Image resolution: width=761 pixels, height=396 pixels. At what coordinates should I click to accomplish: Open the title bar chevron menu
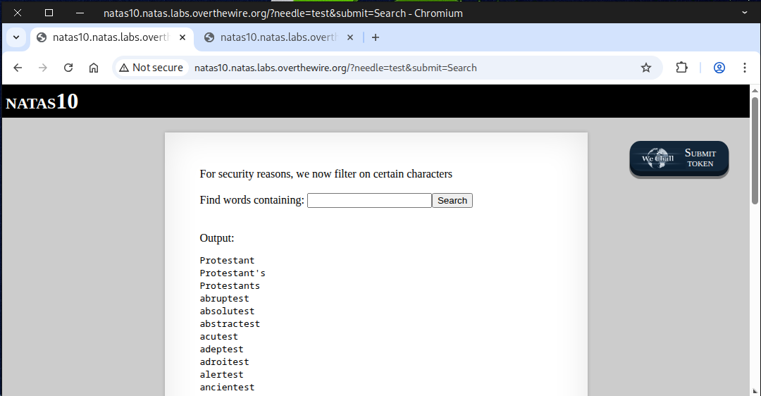[x=745, y=13]
